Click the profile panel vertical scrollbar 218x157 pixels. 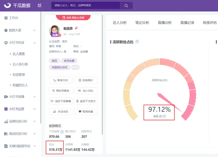point(102,75)
